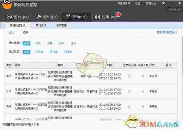
Task: Click the 时间 column header
Action: pos(110,65)
